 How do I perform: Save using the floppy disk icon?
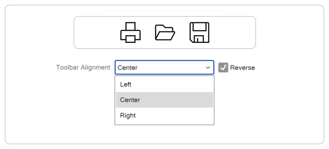tap(199, 32)
